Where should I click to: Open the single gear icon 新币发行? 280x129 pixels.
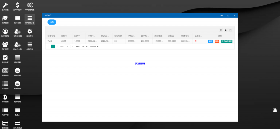30,33
